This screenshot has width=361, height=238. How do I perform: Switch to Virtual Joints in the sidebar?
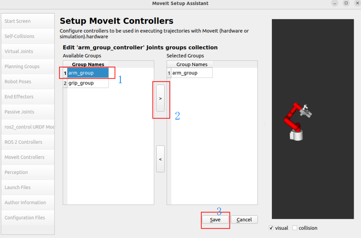pos(28,52)
